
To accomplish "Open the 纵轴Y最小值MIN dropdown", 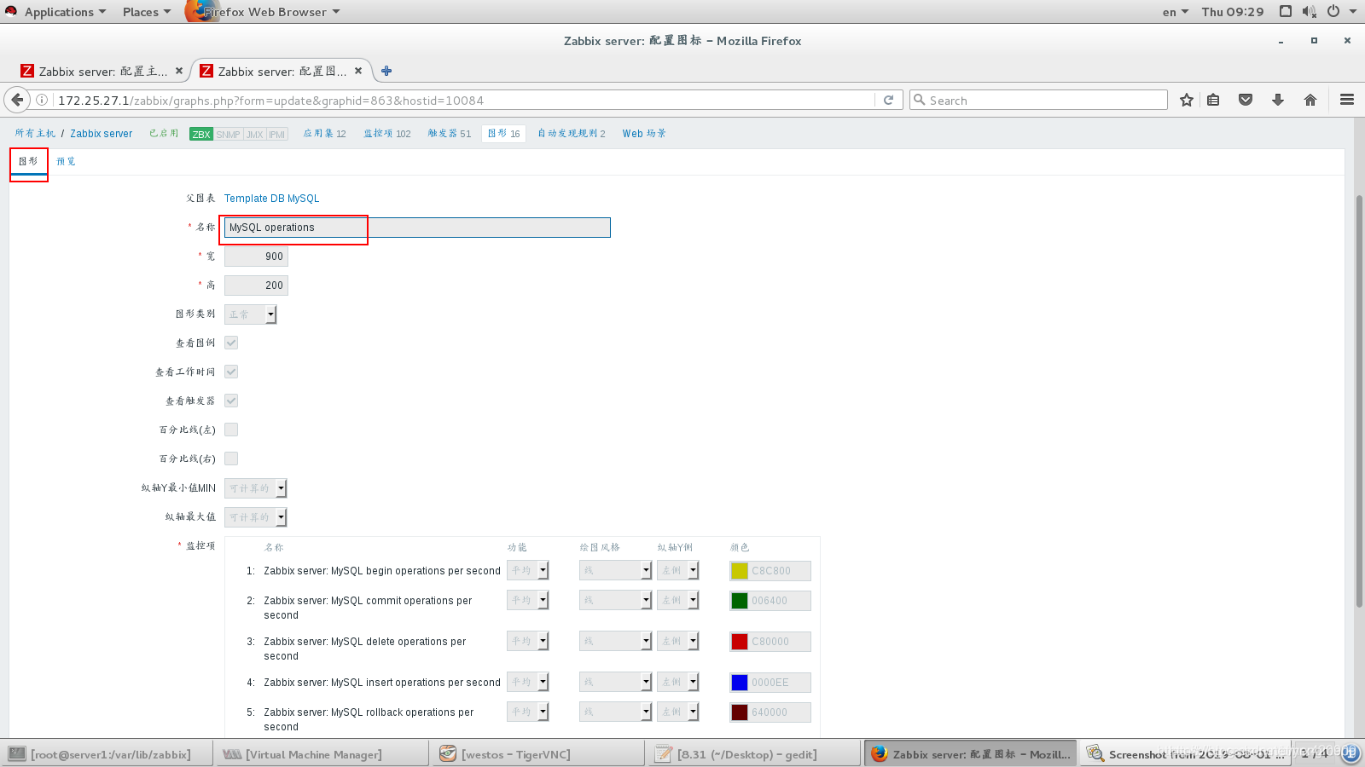I will tap(255, 488).
